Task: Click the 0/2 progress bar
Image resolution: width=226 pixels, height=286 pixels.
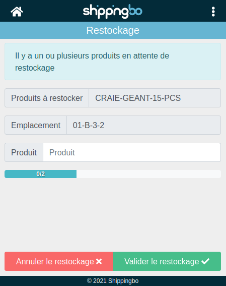Action: [113, 174]
